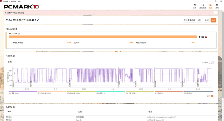Toggle the purple CPU 频率 (MHz) legend
The height and width of the screenshot is (121, 224).
coord(23,93)
